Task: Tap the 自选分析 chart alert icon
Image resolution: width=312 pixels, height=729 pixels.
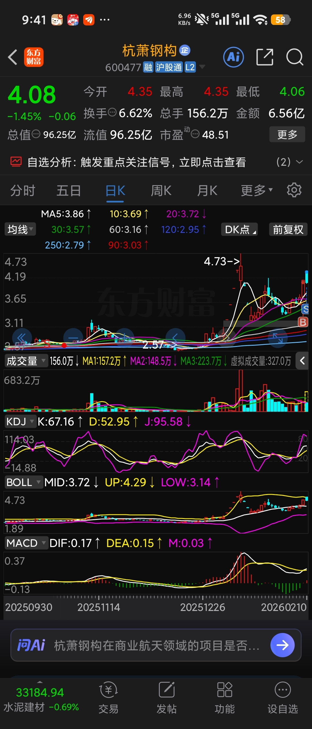Action: tap(16, 162)
